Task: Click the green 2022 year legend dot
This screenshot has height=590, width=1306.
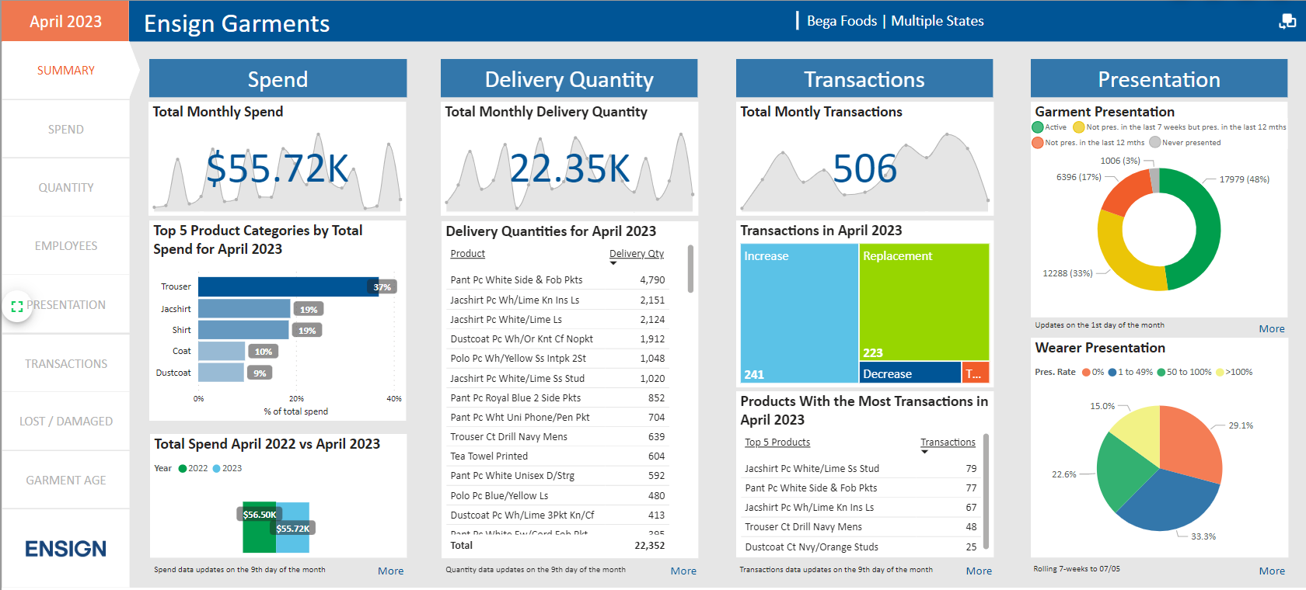Action: [x=183, y=468]
